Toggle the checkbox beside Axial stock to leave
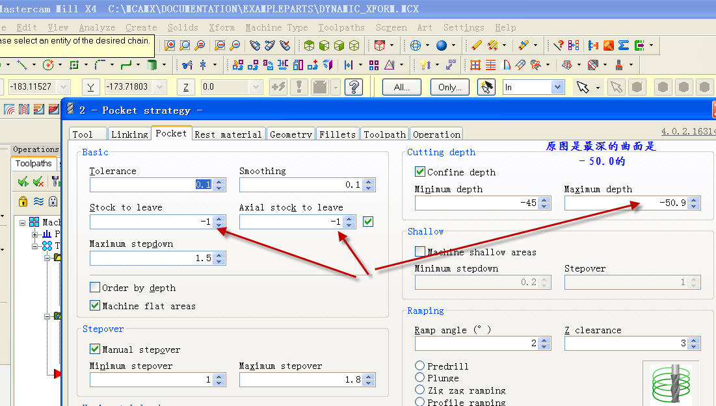 [368, 222]
